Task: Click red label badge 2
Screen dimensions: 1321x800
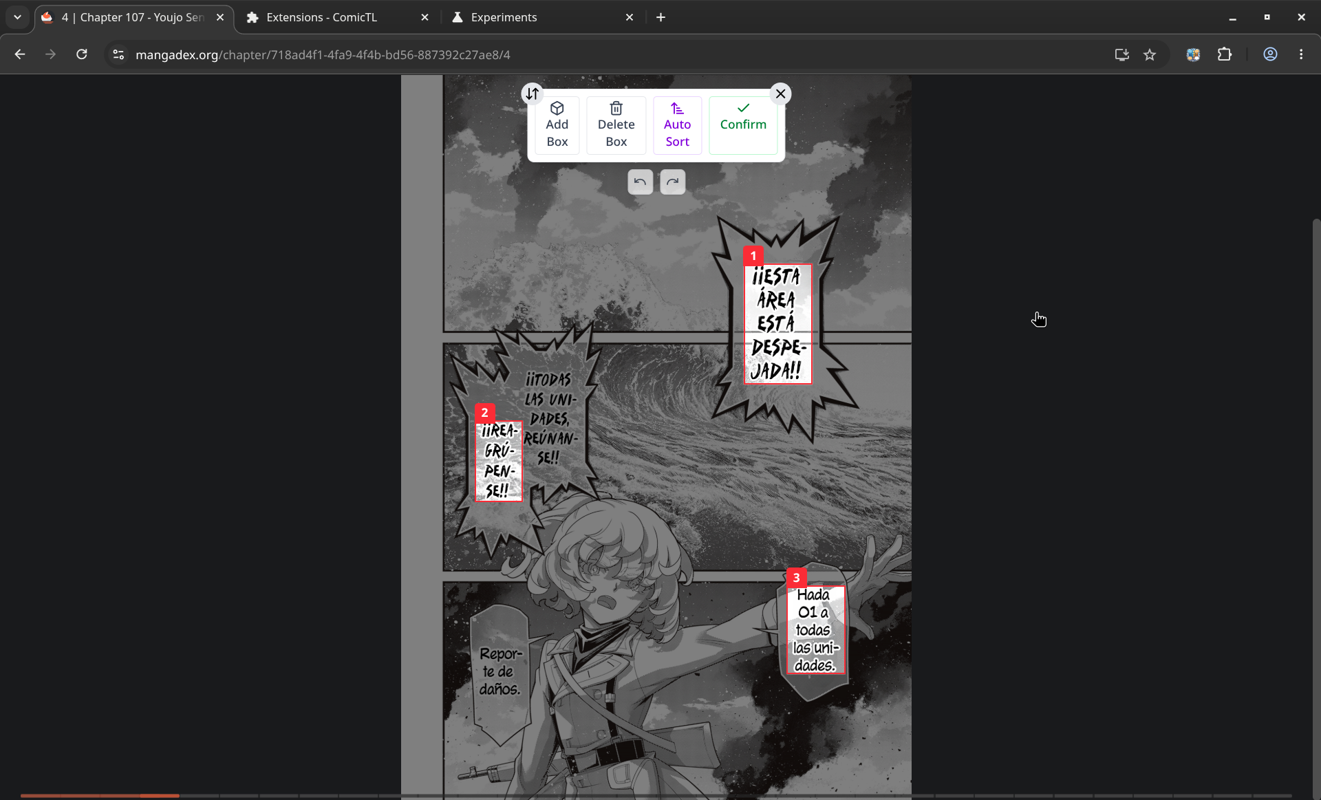Action: 485,413
